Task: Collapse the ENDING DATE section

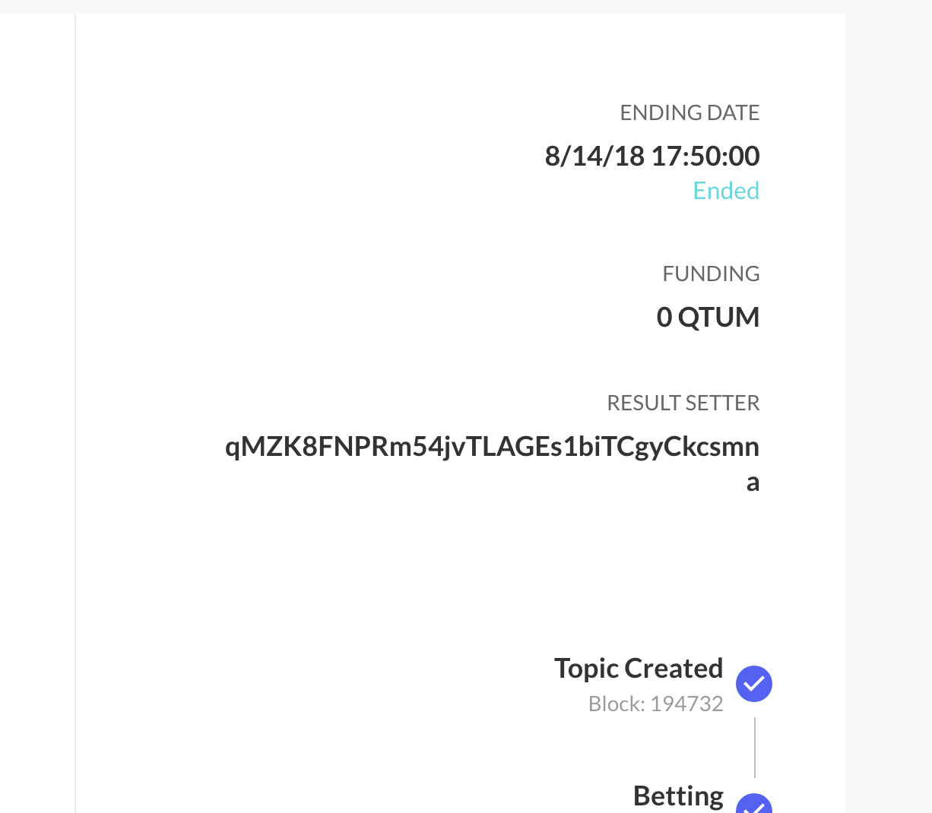Action: 689,112
